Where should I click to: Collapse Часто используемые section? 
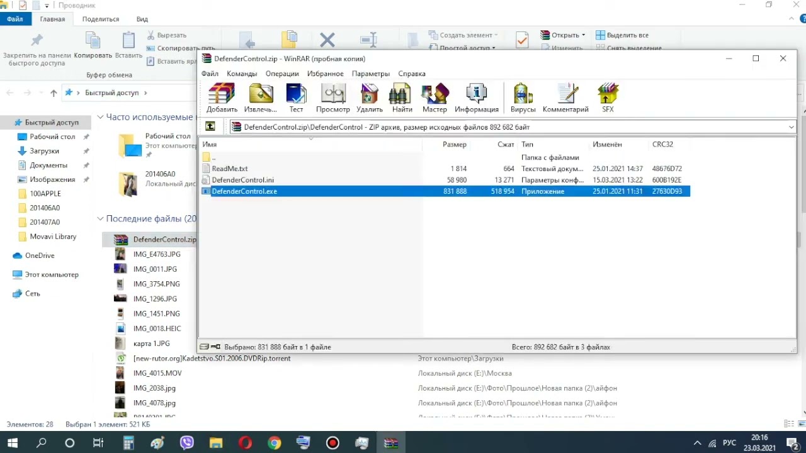[100, 117]
